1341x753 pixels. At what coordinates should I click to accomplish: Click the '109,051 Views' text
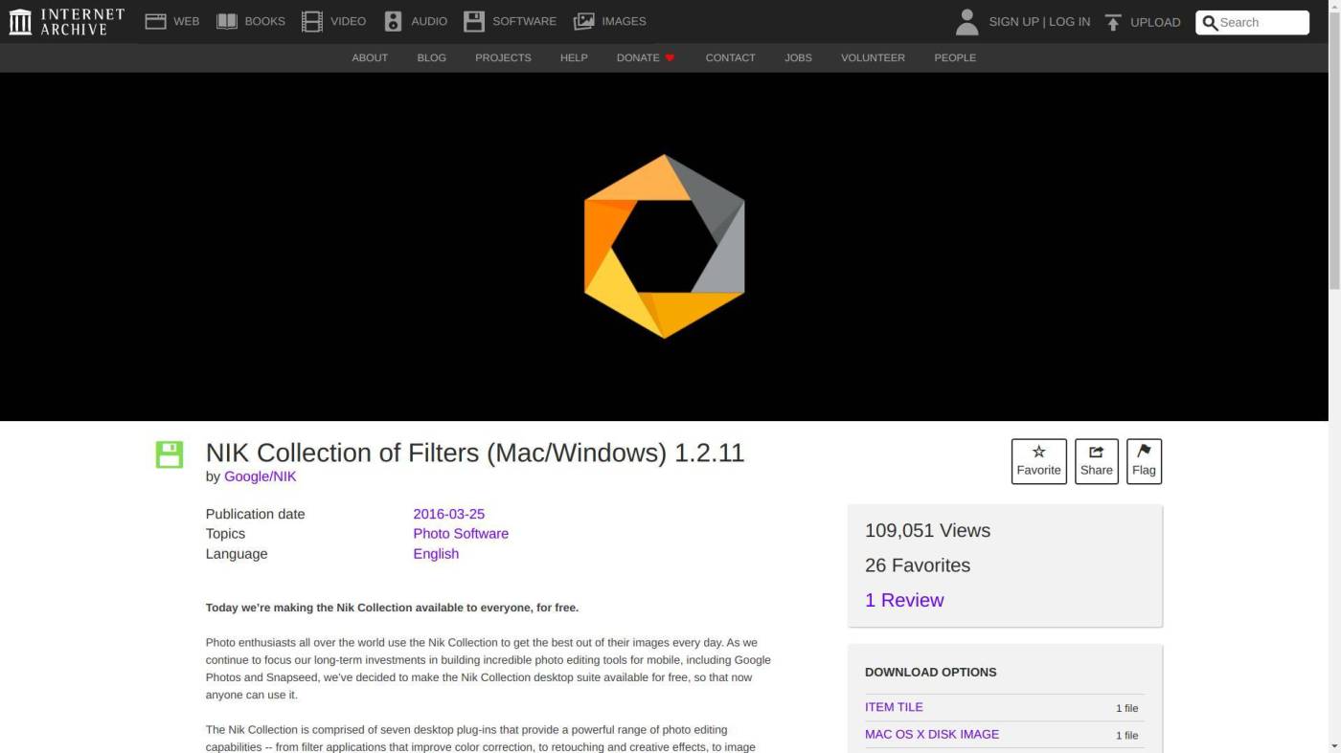coord(927,530)
